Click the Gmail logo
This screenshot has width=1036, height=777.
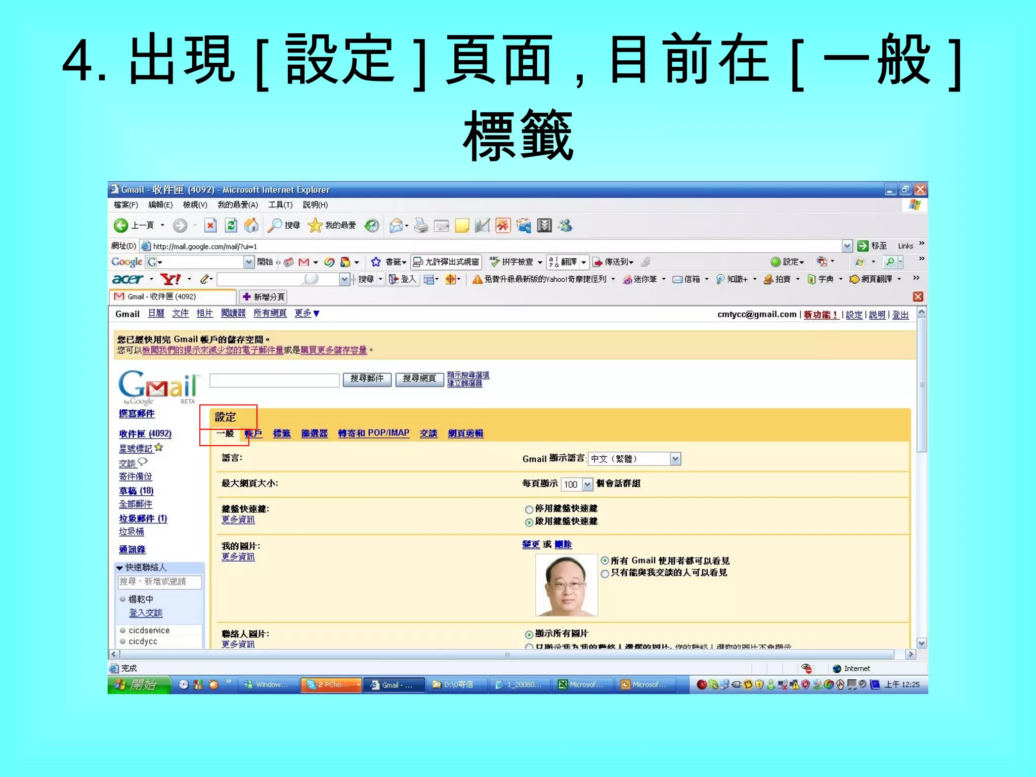pyautogui.click(x=158, y=388)
